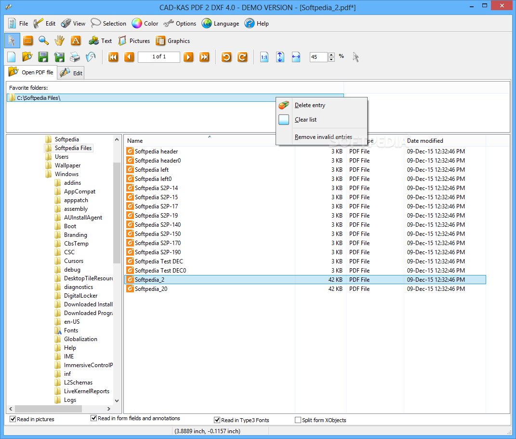The width and height of the screenshot is (516, 439).
Task: Choose Clear list from context menu
Action: [321, 120]
